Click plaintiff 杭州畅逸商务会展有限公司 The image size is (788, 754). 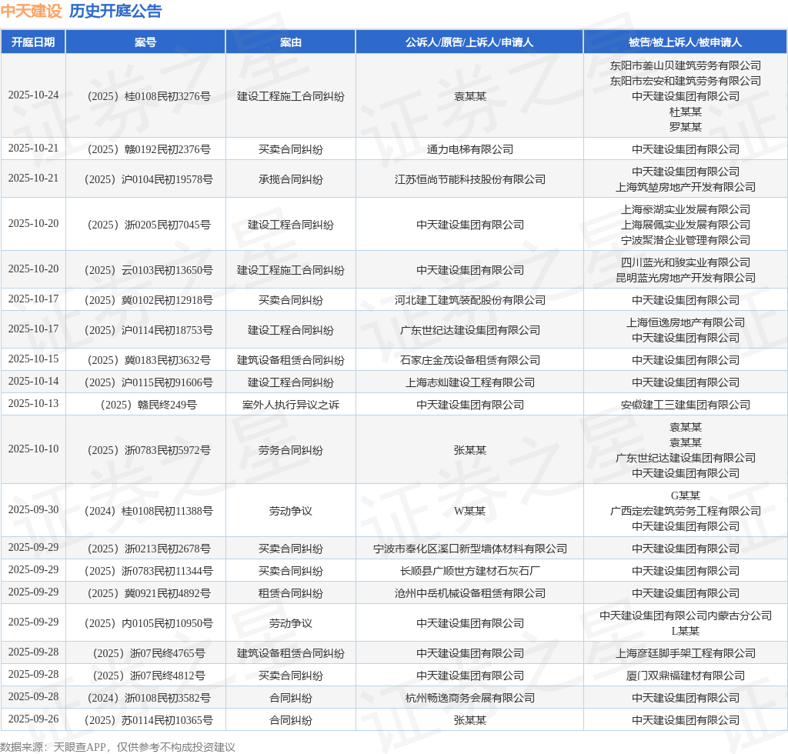(x=470, y=699)
